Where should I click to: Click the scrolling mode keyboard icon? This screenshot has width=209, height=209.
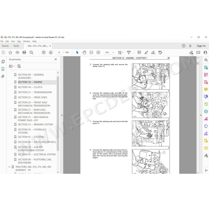click(129, 53)
